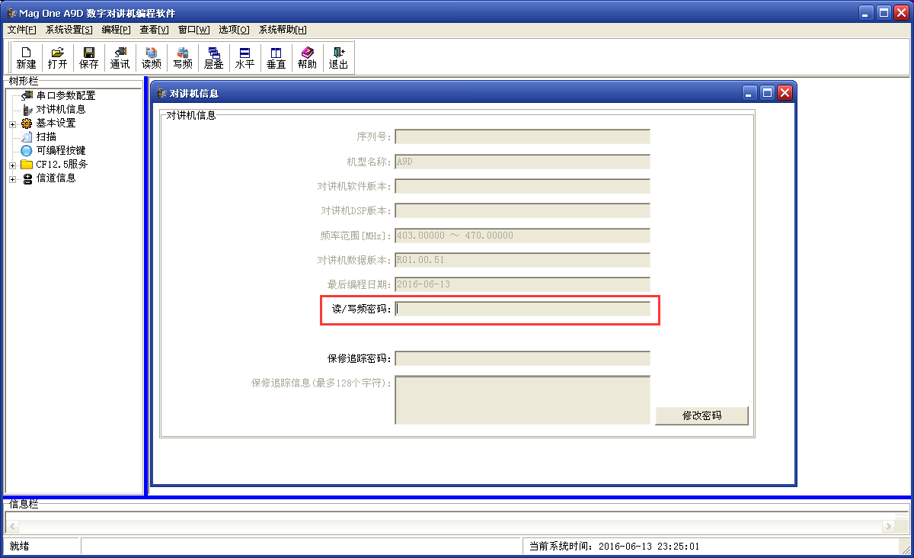This screenshot has height=558, width=914.
Task: Click the 读频 (Read frequency) toolbar icon
Action: [152, 52]
